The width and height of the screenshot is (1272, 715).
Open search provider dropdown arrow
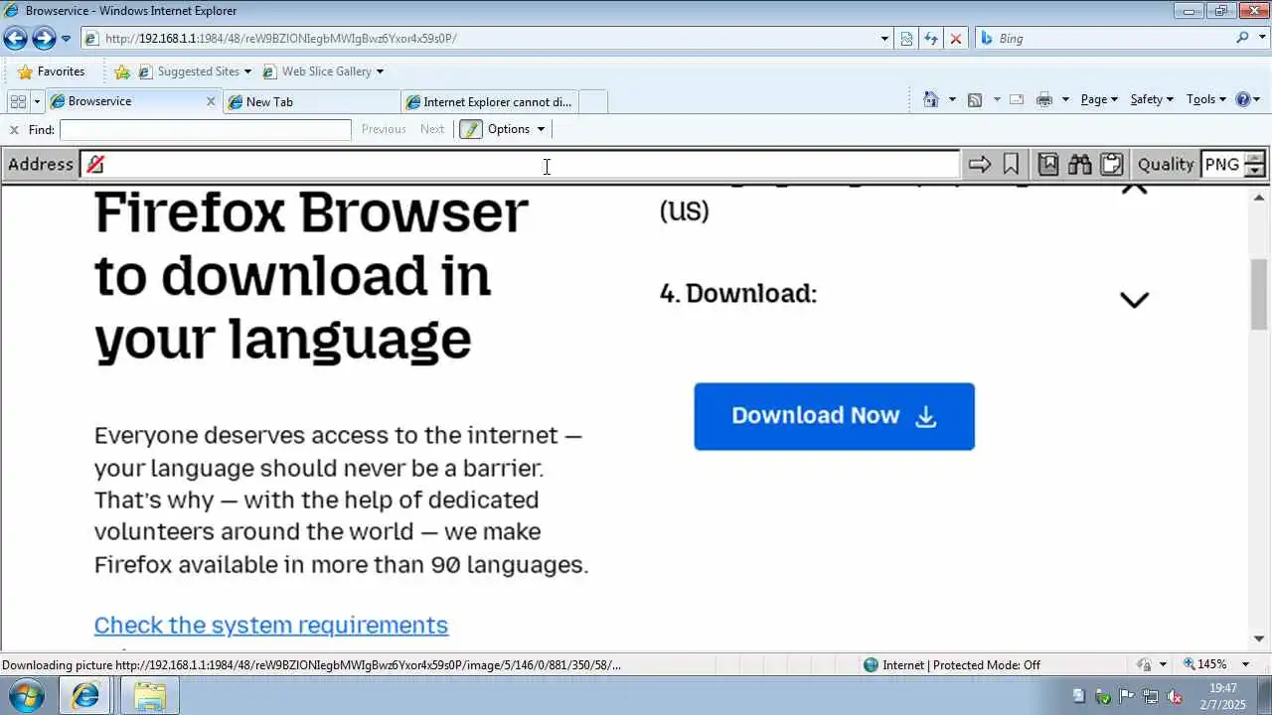tap(1260, 39)
